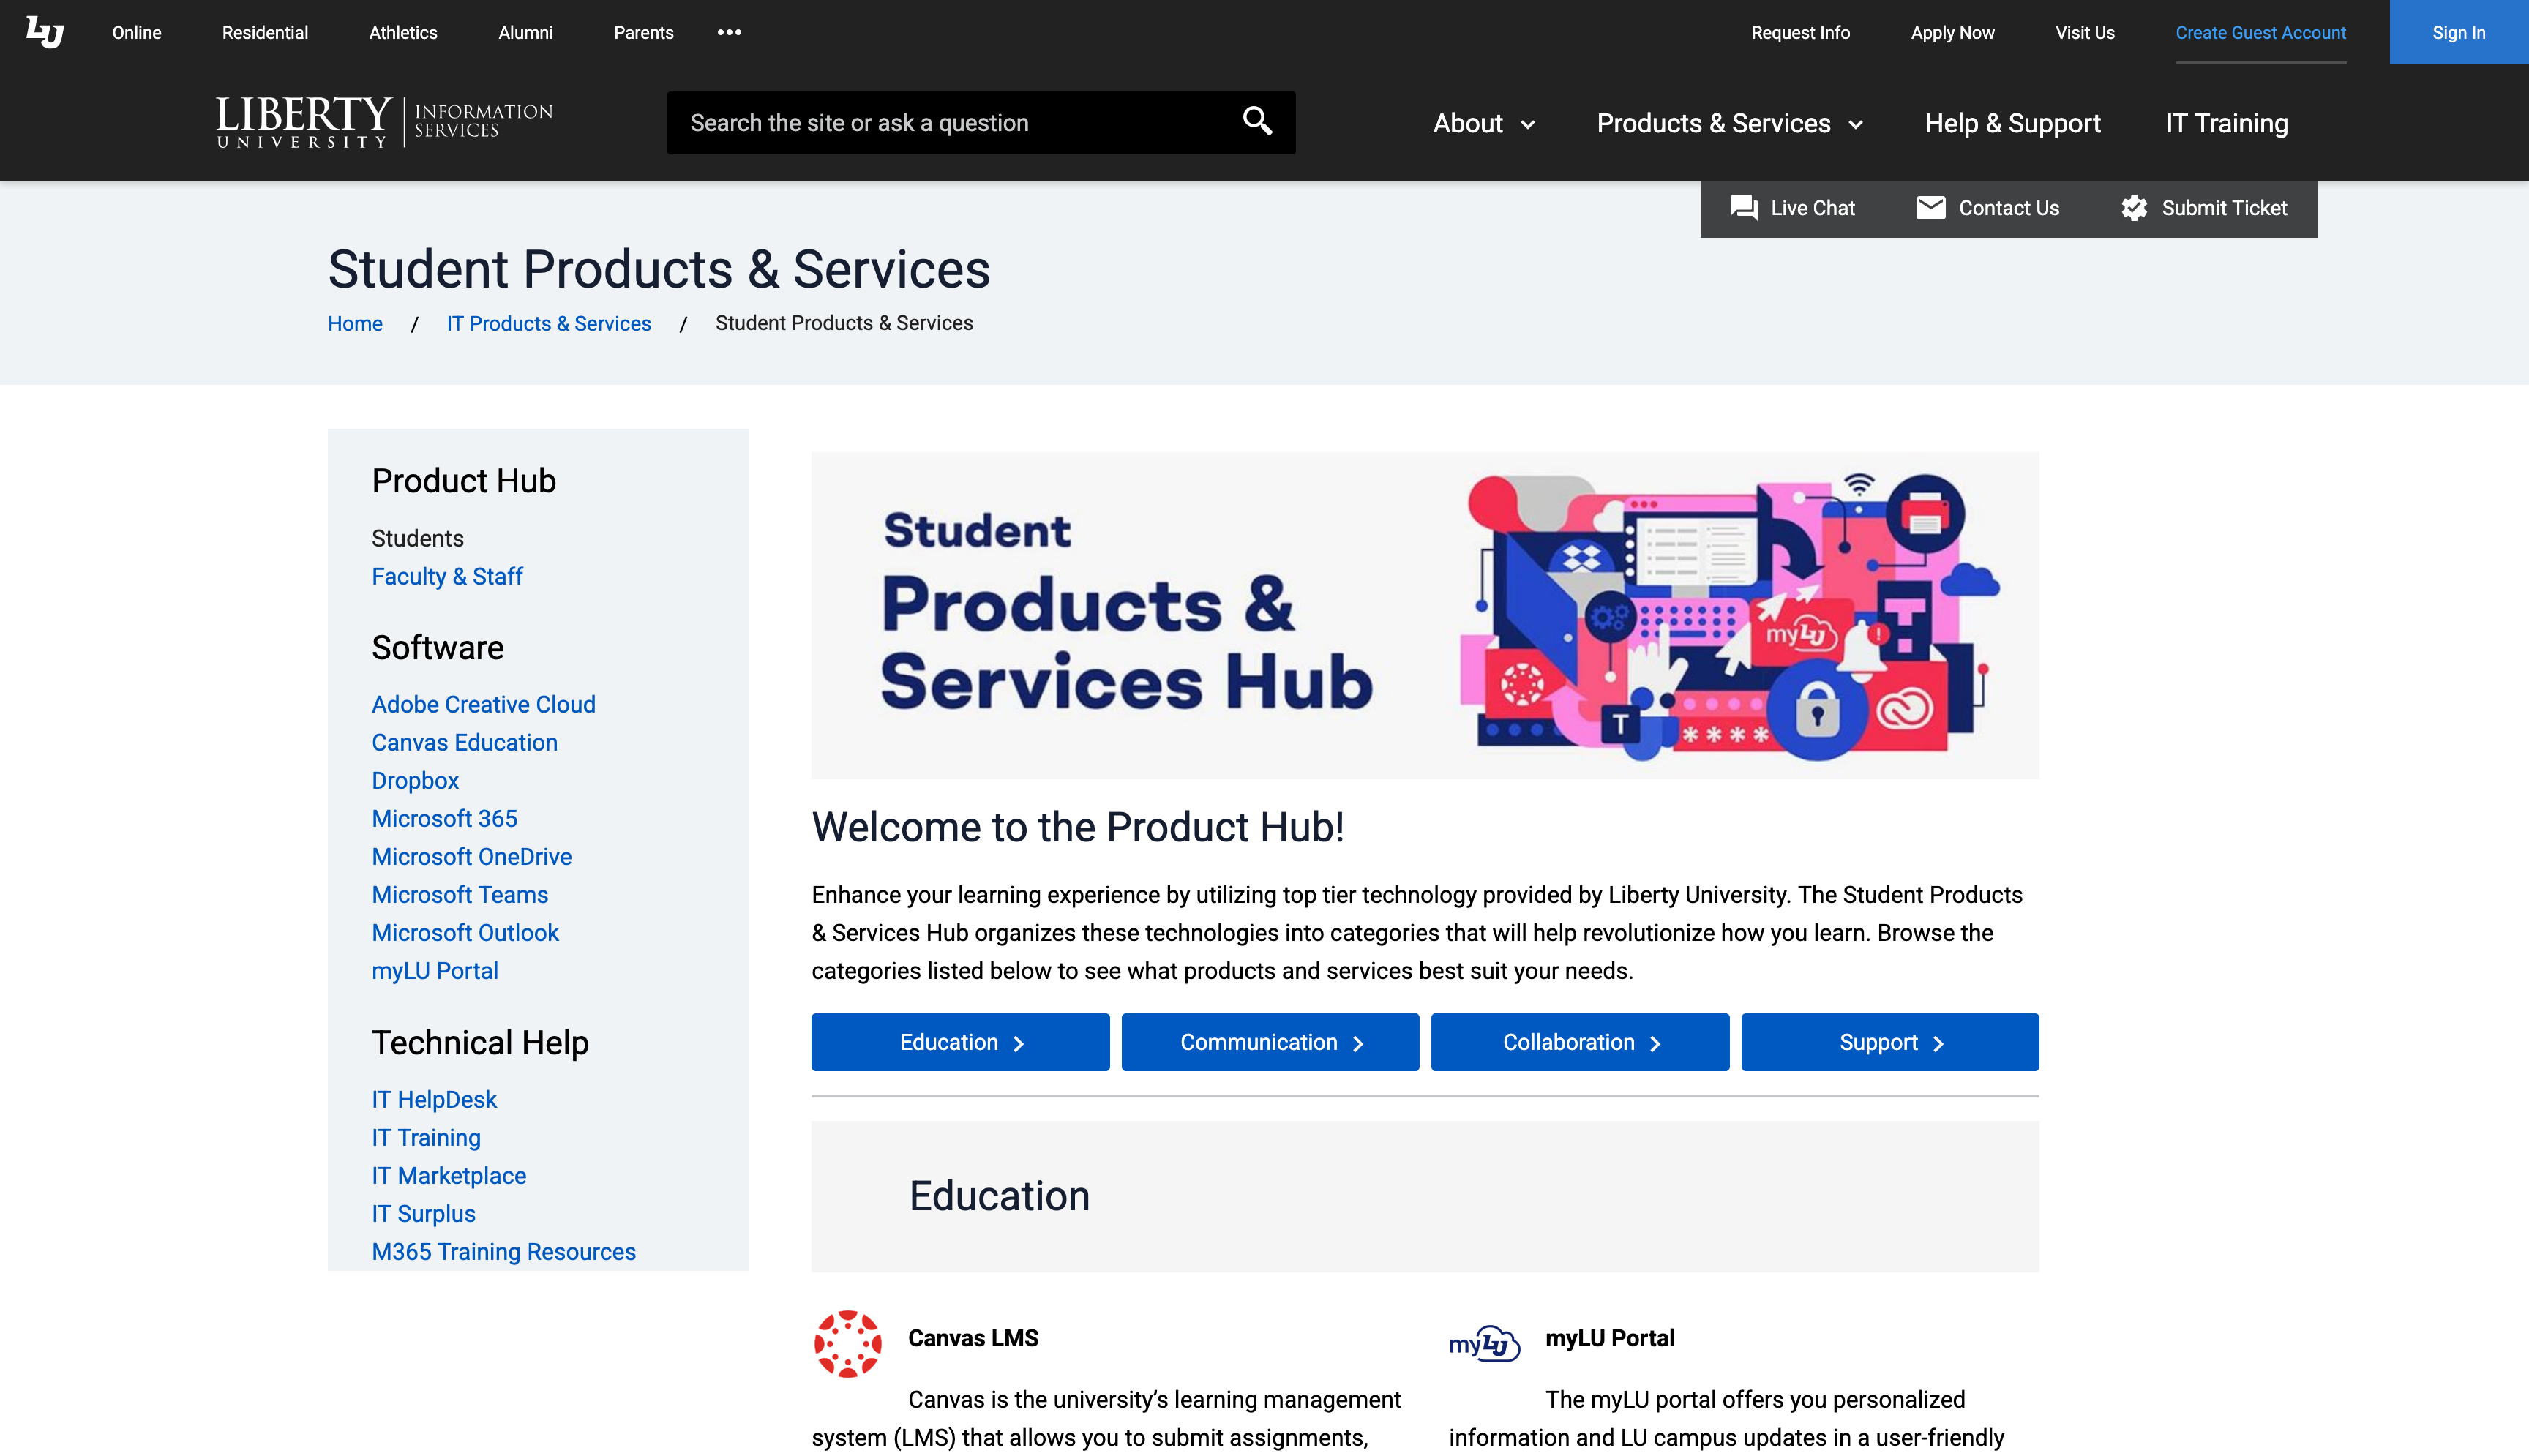Open Help & Support menu item
The height and width of the screenshot is (1456, 2529).
tap(2013, 123)
